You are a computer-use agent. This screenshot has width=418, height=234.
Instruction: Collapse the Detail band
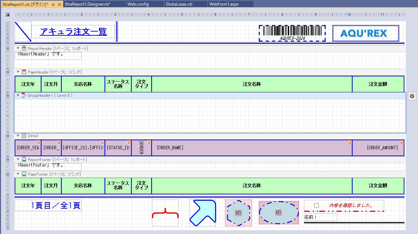(18, 136)
